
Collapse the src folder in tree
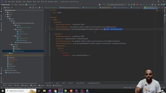6,17
